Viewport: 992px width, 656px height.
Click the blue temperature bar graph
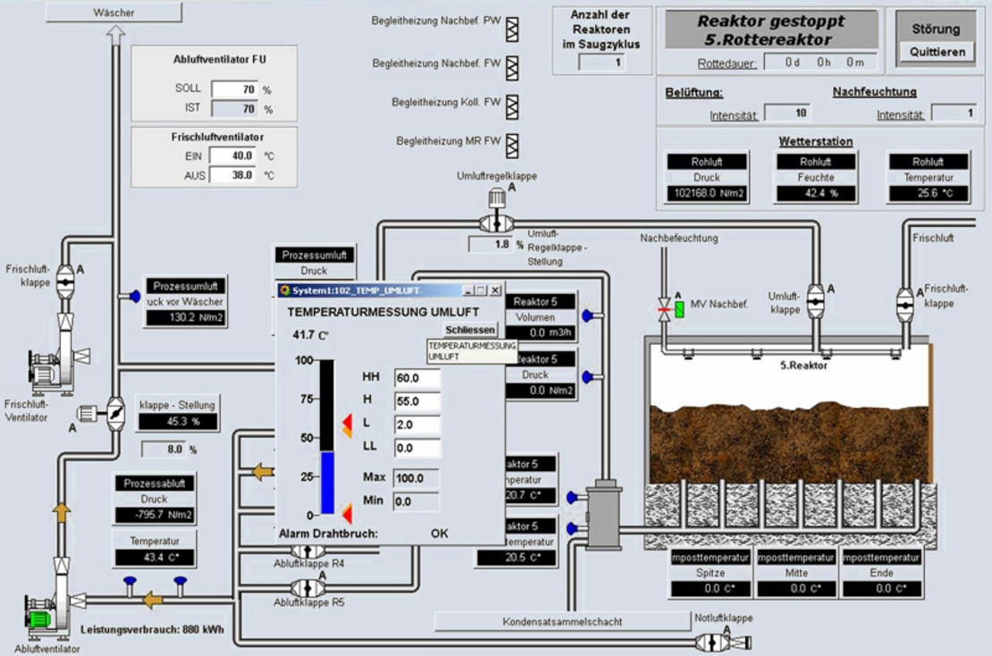pos(327,484)
